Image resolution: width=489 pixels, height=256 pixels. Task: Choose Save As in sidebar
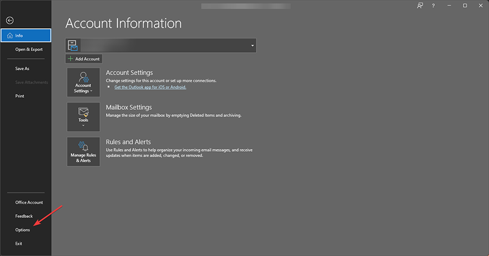(x=22, y=68)
